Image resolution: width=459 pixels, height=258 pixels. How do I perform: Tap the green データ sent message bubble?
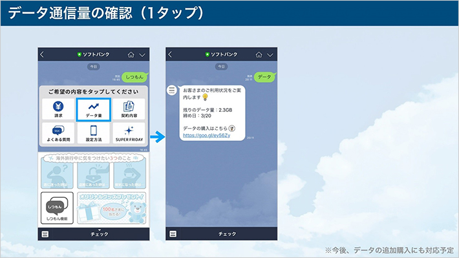tap(264, 77)
